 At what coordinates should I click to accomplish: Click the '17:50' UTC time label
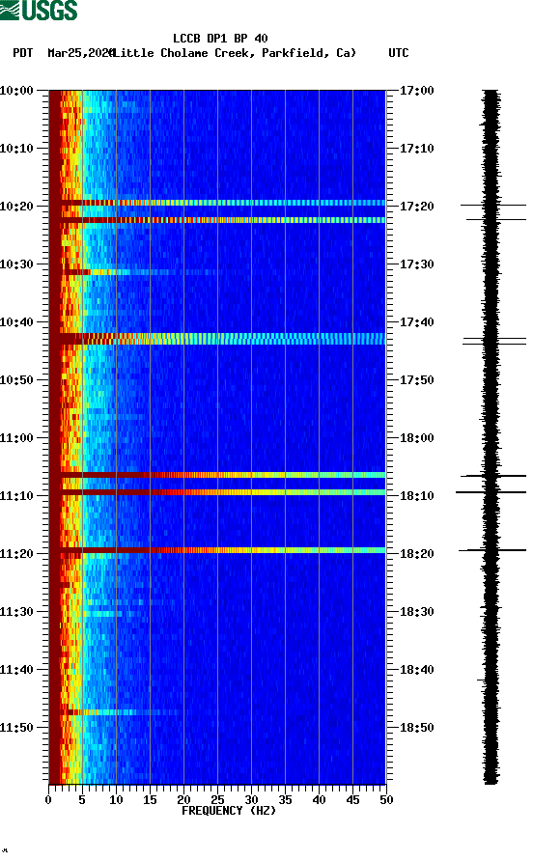(x=416, y=380)
